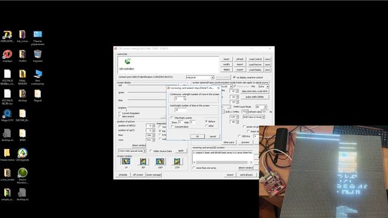Open the scene_render folder on desktop
Screen dimensions: 388x218
pos(7,173)
